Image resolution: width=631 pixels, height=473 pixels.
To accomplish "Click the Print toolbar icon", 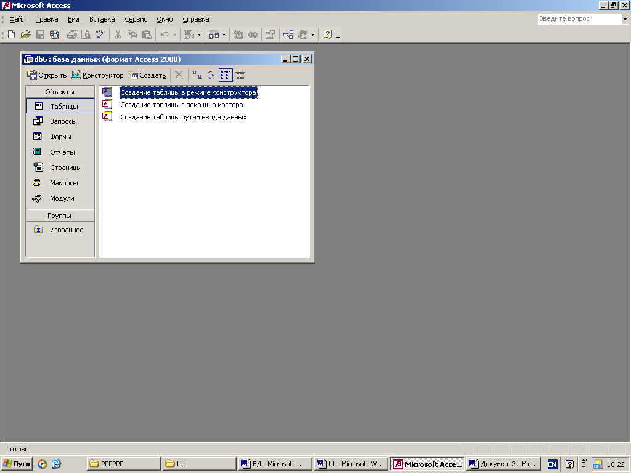I will (72, 34).
